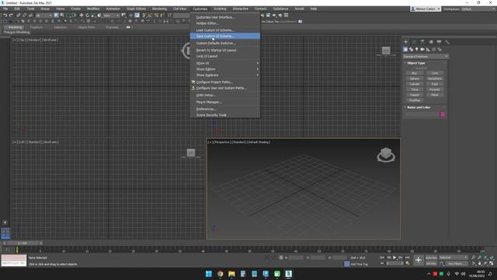This screenshot has height=280, width=497.
Task: Expand the Show Editors submenu
Action: coord(225,69)
